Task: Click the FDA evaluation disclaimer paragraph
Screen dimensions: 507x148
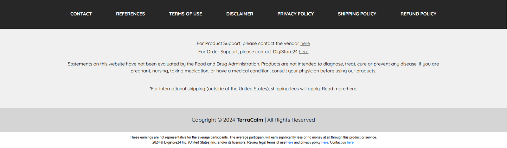Action: pos(253,67)
